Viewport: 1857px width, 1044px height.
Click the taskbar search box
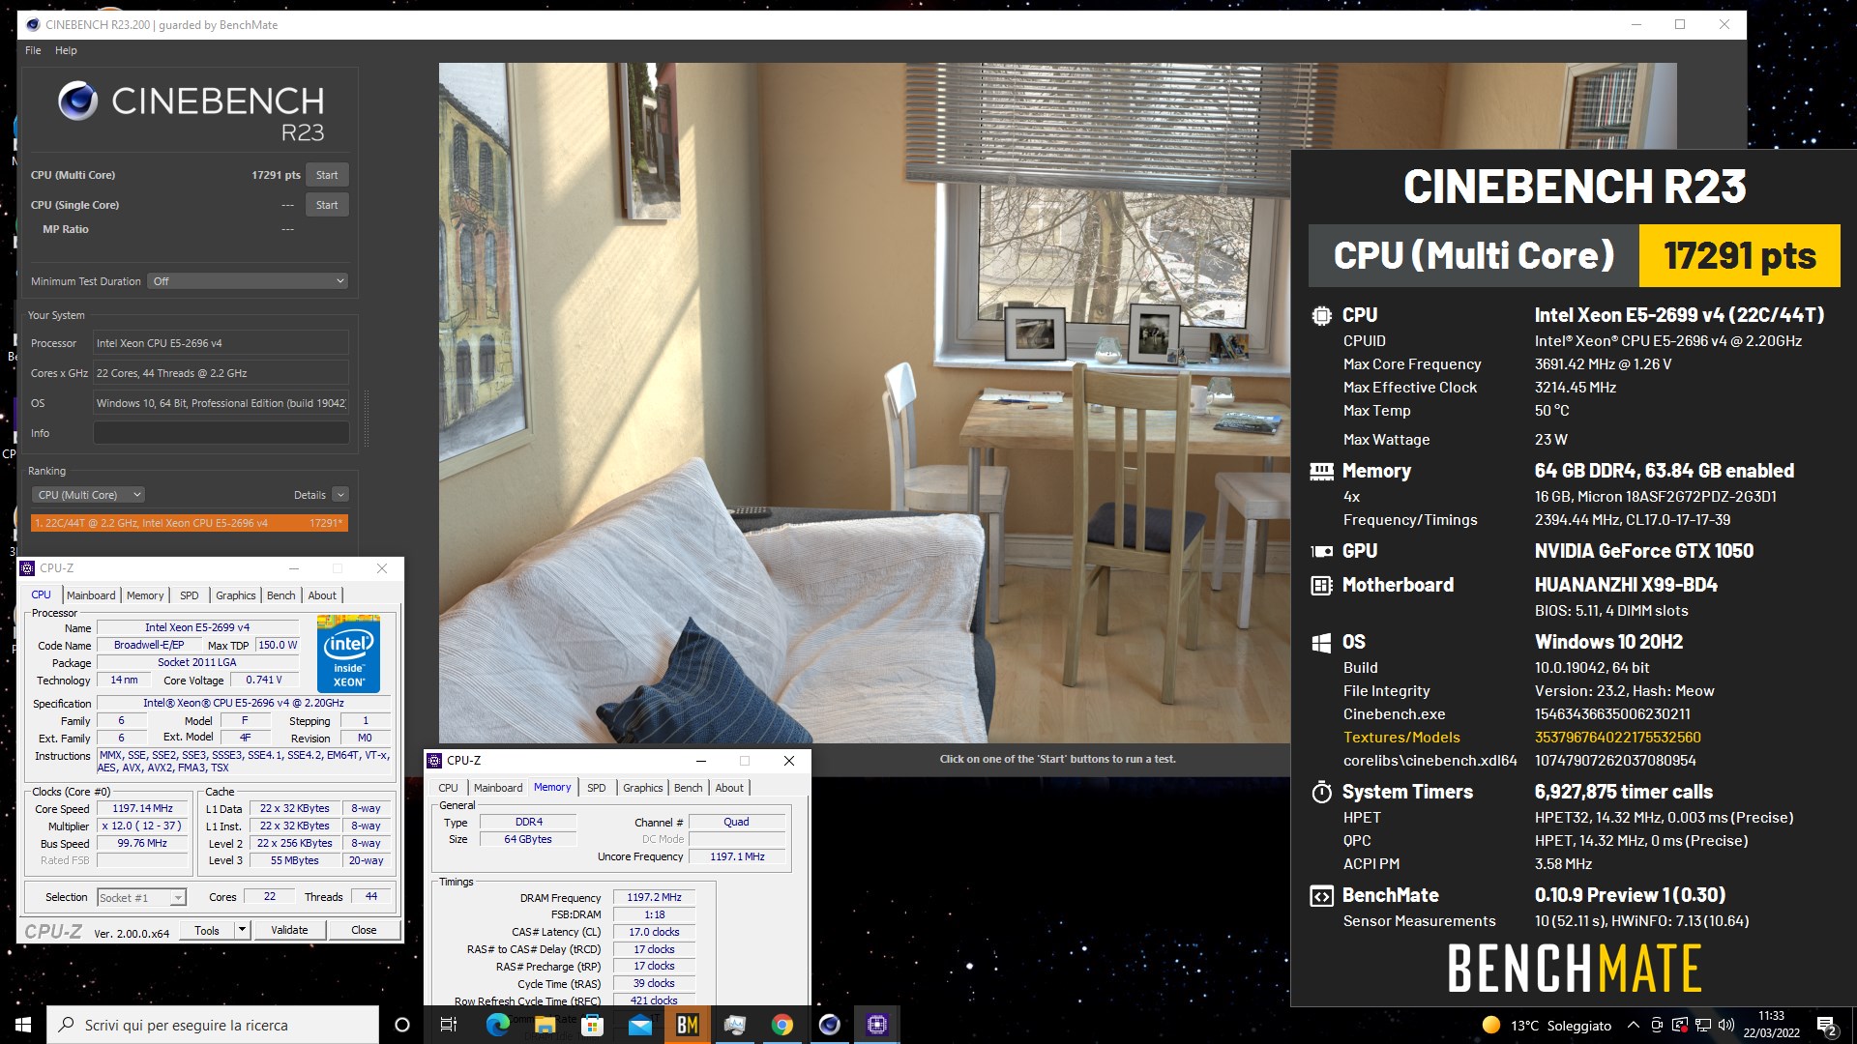pos(213,1025)
